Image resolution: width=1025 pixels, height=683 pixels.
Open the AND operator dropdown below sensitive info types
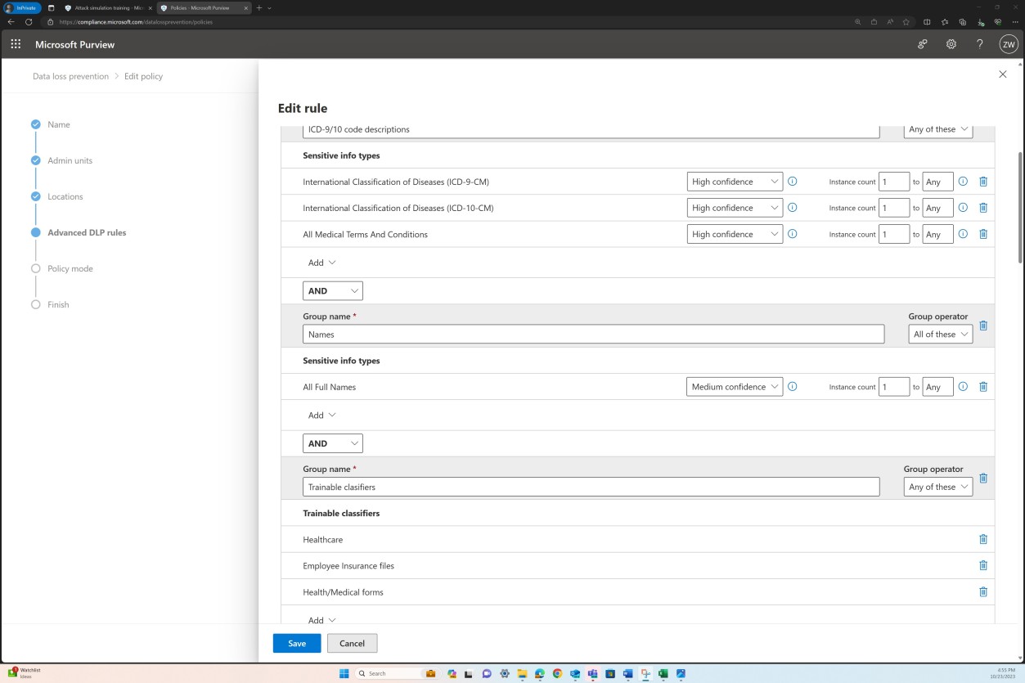tap(333, 290)
